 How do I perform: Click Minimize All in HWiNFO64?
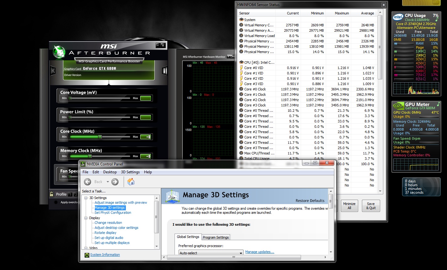pyautogui.click(x=349, y=206)
